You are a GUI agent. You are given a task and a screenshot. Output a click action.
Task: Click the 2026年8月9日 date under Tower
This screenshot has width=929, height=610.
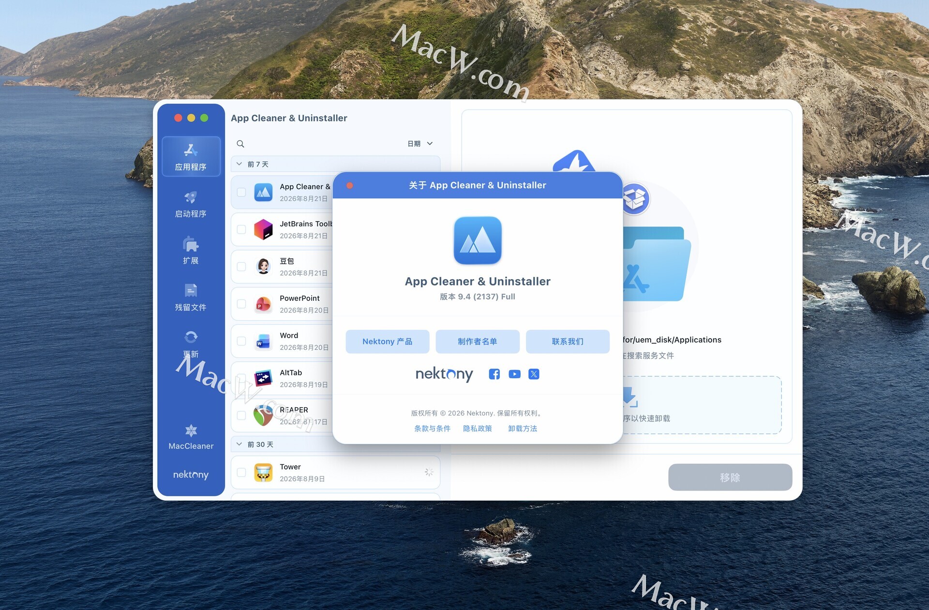click(x=302, y=479)
